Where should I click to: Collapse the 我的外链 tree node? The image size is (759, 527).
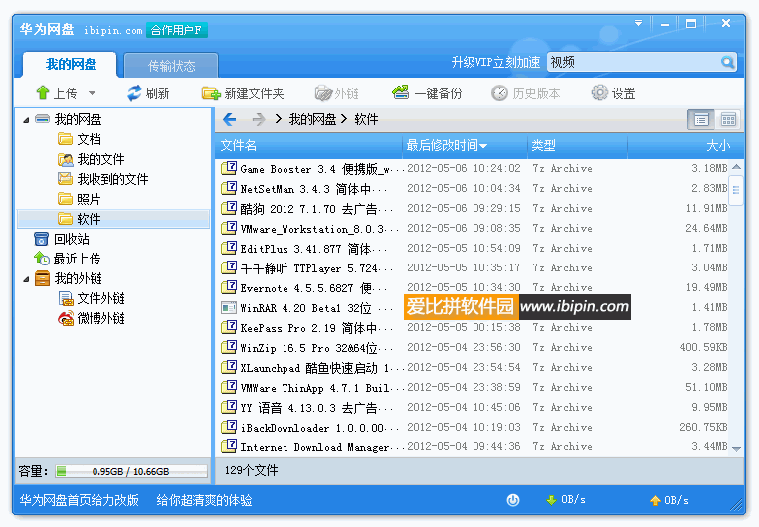(x=26, y=279)
